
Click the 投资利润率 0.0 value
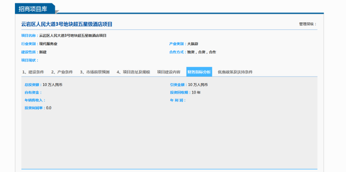49,108
